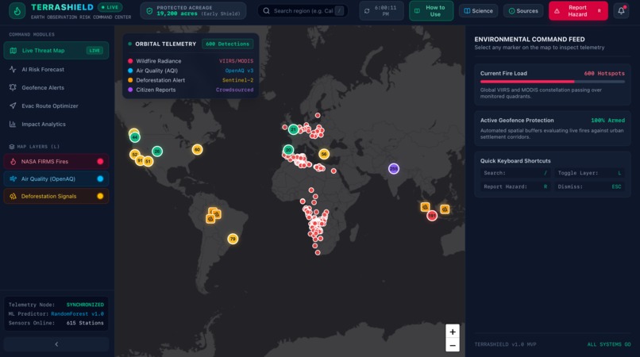Image resolution: width=640 pixels, height=357 pixels.
Task: Open the notifications bell icon
Action: coord(621,11)
